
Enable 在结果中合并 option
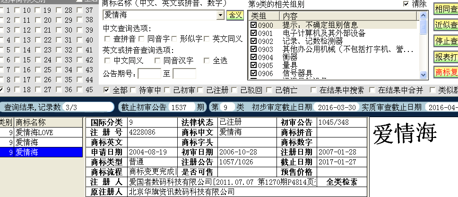(x=372, y=90)
